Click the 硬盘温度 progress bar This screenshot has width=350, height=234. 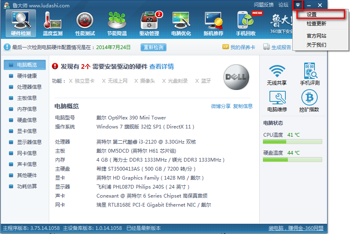(292, 160)
